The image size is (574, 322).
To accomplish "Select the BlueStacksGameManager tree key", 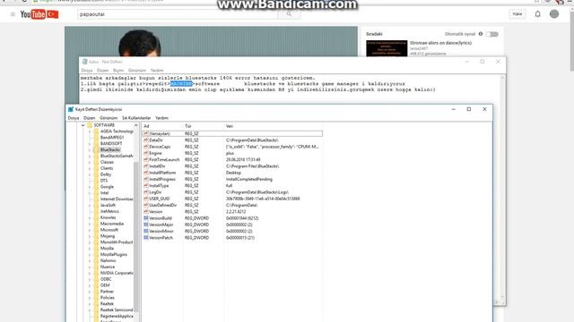I will (x=117, y=156).
